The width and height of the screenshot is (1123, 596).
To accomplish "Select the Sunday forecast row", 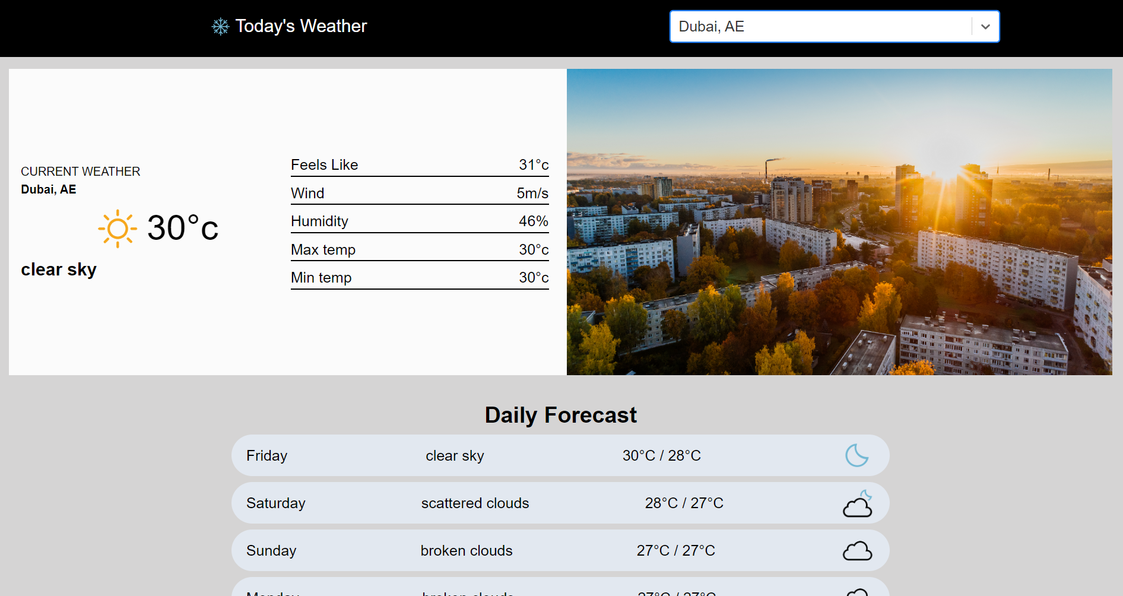I will pyautogui.click(x=560, y=550).
